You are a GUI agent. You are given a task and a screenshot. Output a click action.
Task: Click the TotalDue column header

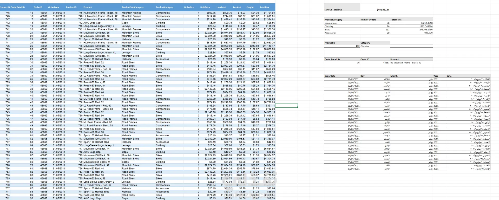click(x=264, y=7)
